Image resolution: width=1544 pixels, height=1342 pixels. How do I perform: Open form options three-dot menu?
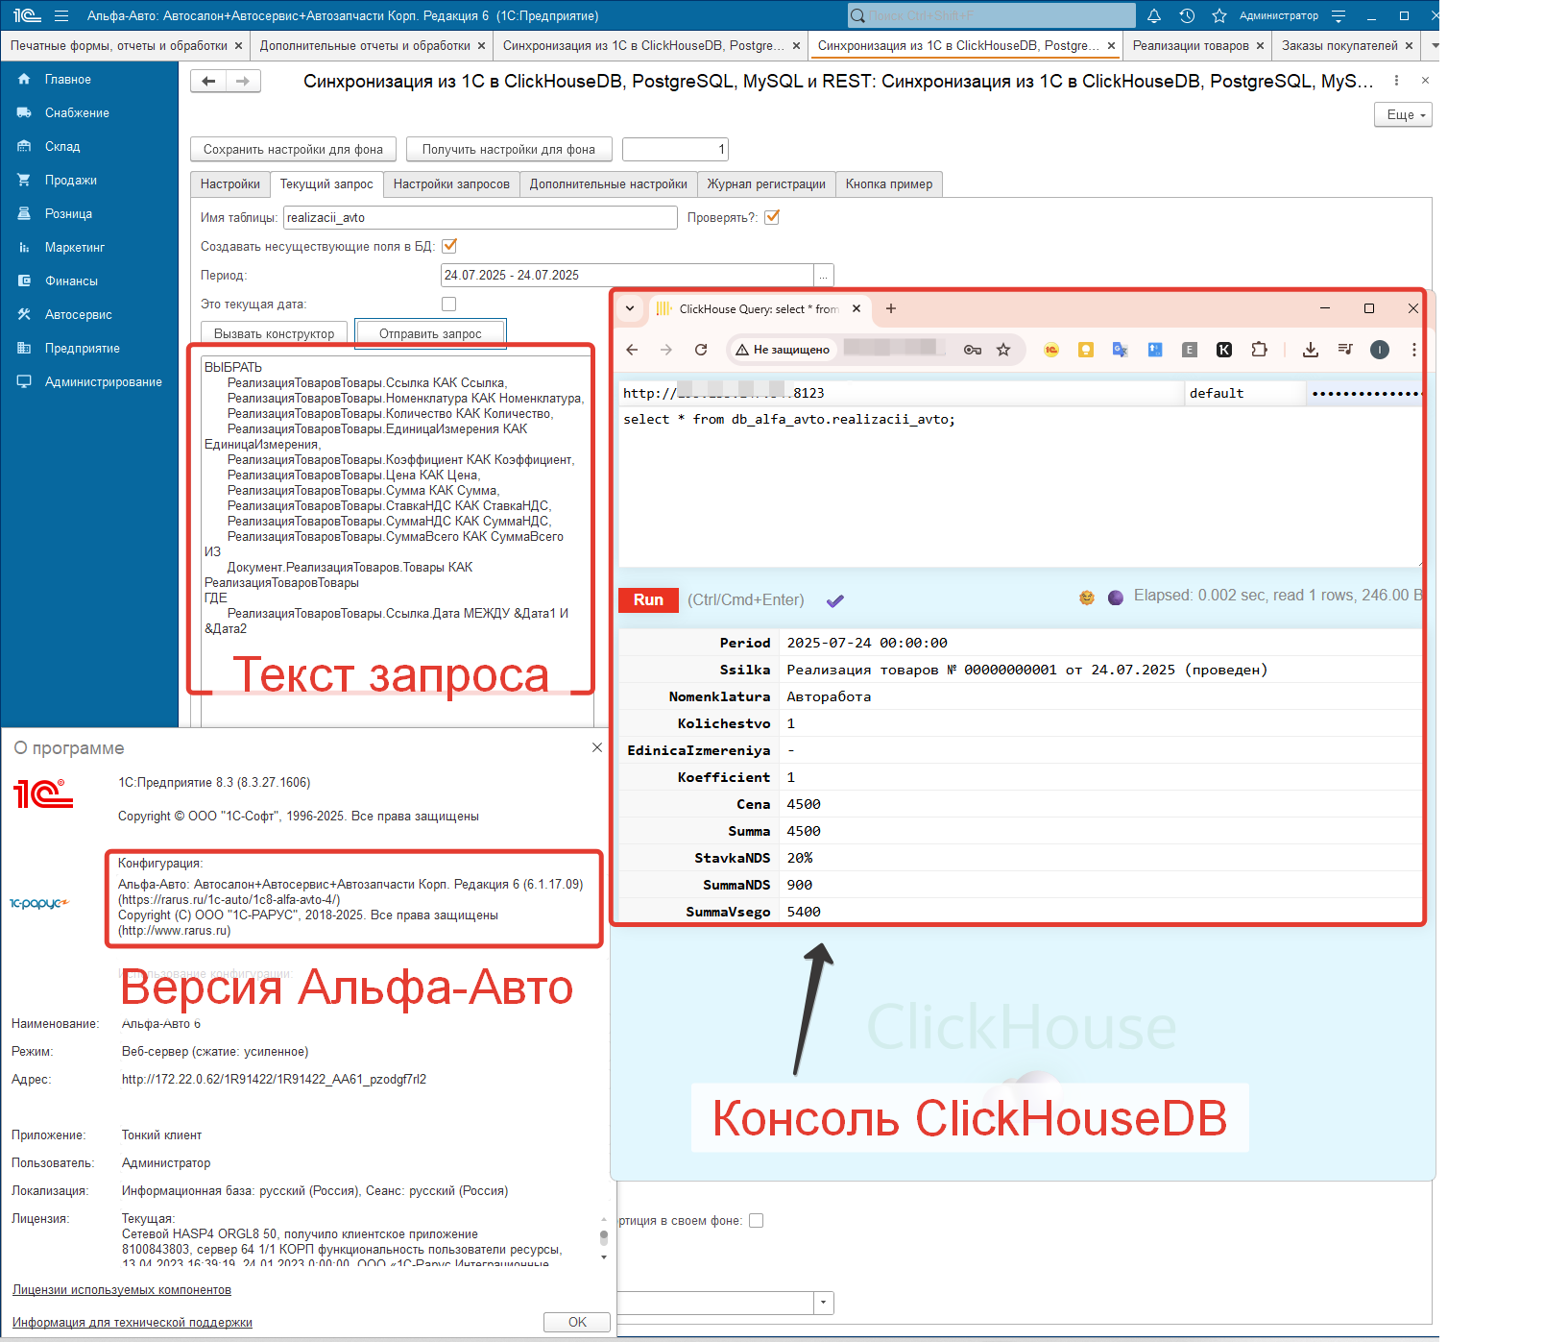point(1396,81)
